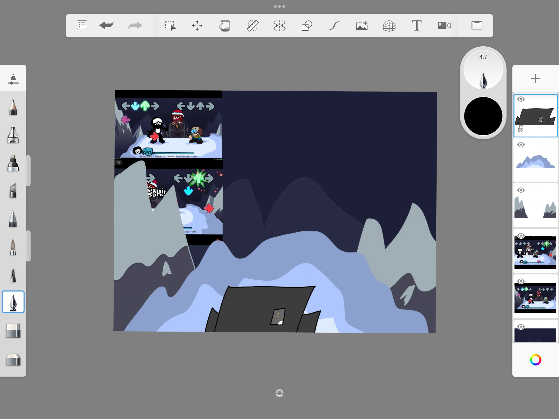
Task: Open the brushes list menu at top left
Action: point(82,25)
